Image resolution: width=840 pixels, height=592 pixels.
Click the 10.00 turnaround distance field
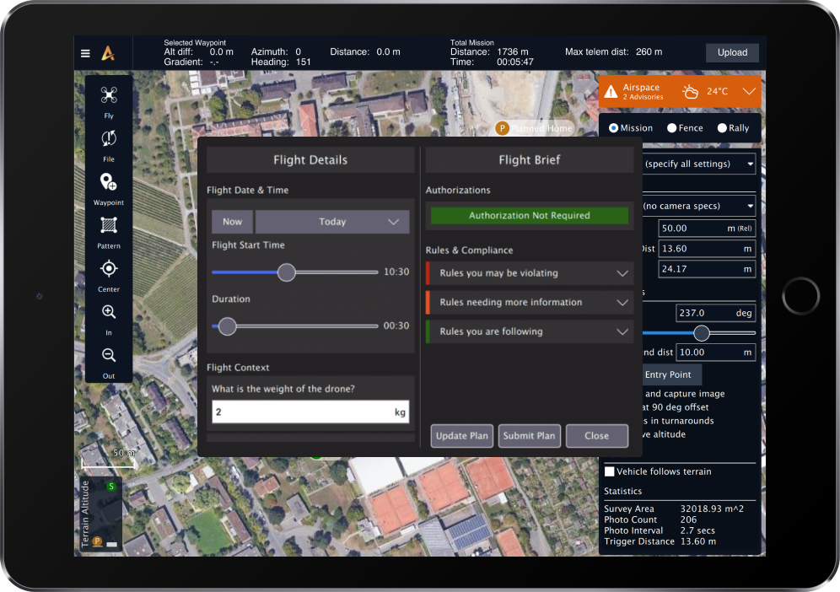click(715, 353)
